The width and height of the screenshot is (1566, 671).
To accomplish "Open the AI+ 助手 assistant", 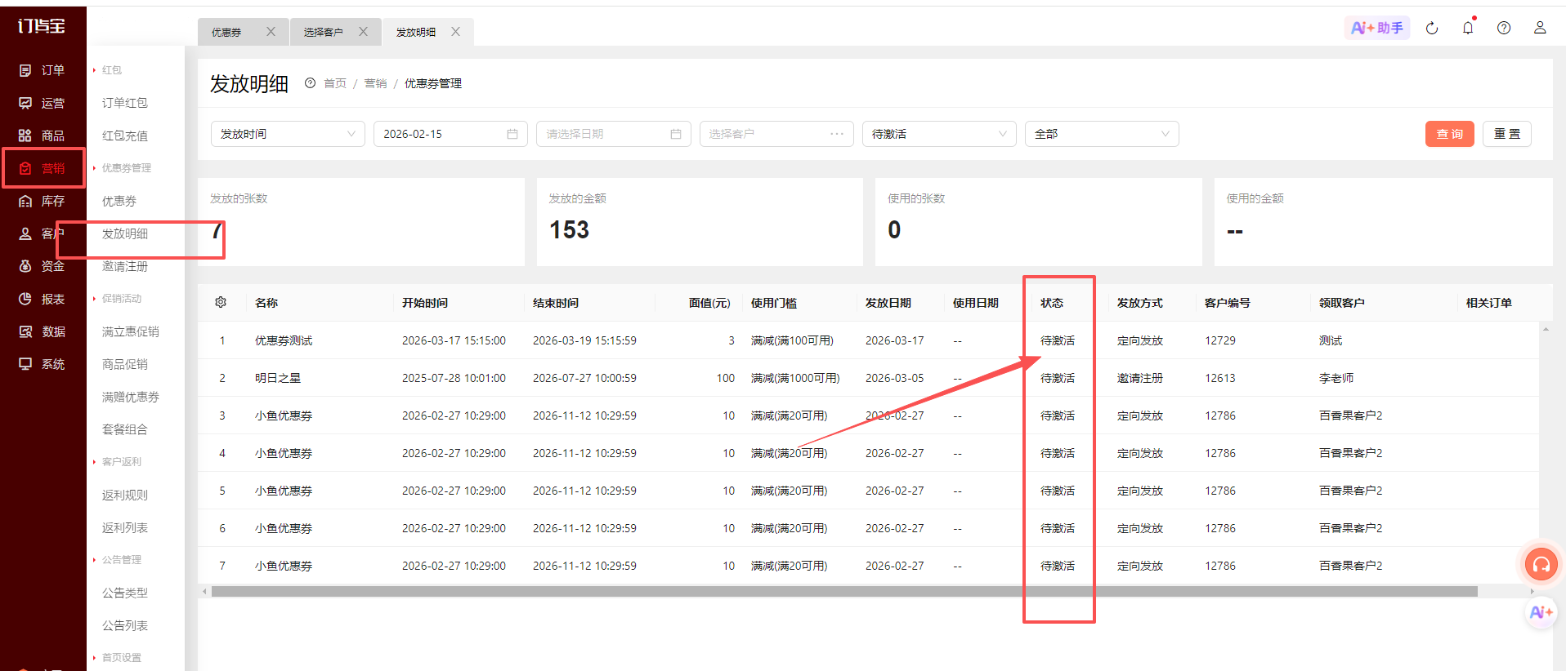I will tap(1377, 28).
